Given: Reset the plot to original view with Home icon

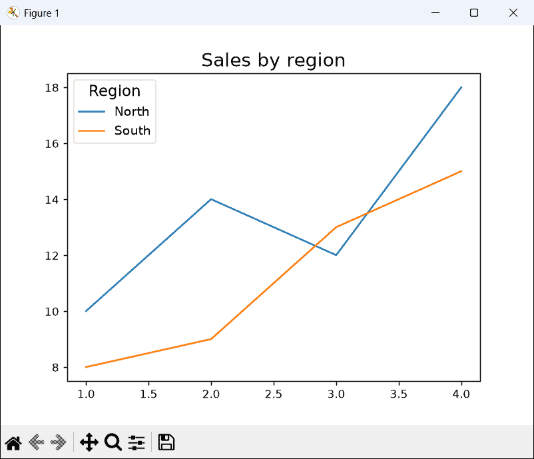Looking at the screenshot, I should pyautogui.click(x=13, y=442).
